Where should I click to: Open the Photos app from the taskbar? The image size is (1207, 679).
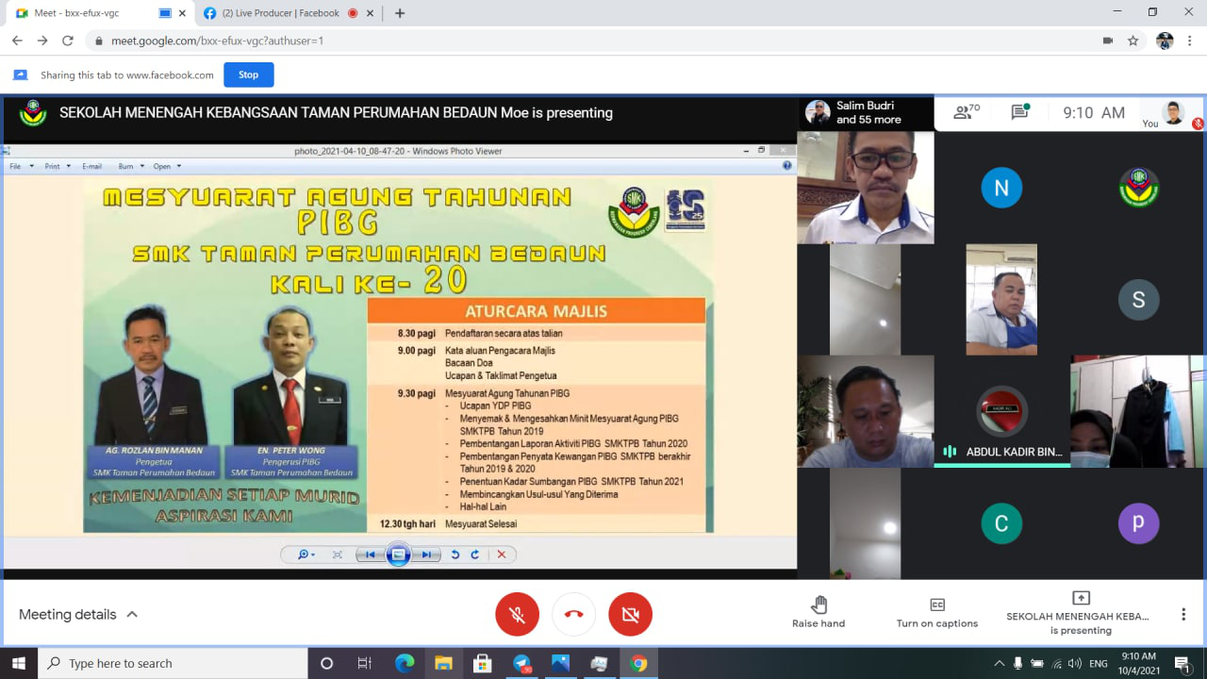560,663
